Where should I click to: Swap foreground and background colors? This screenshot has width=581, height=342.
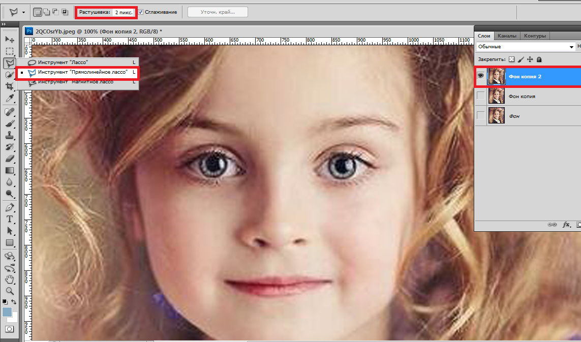(x=14, y=302)
